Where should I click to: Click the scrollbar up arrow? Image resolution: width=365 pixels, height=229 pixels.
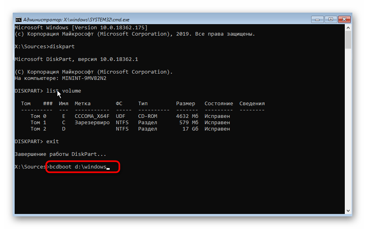348,28
